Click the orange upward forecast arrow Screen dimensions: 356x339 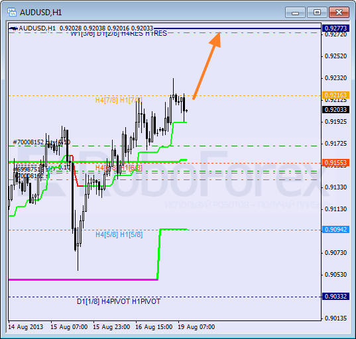coord(207,66)
